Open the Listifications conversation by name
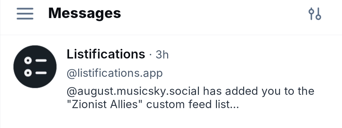342x128 pixels. pos(106,54)
